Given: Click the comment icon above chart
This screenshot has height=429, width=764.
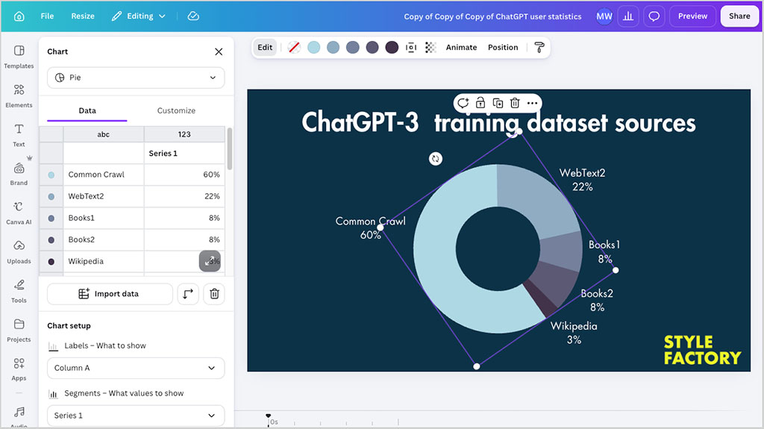Looking at the screenshot, I should (x=463, y=103).
